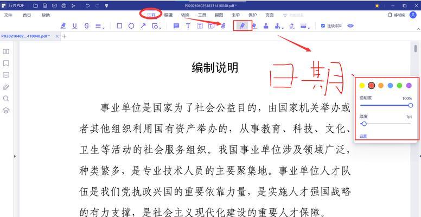Select the Pencil drawing tool
Viewport: 421px width, 217px height.
[243, 26]
